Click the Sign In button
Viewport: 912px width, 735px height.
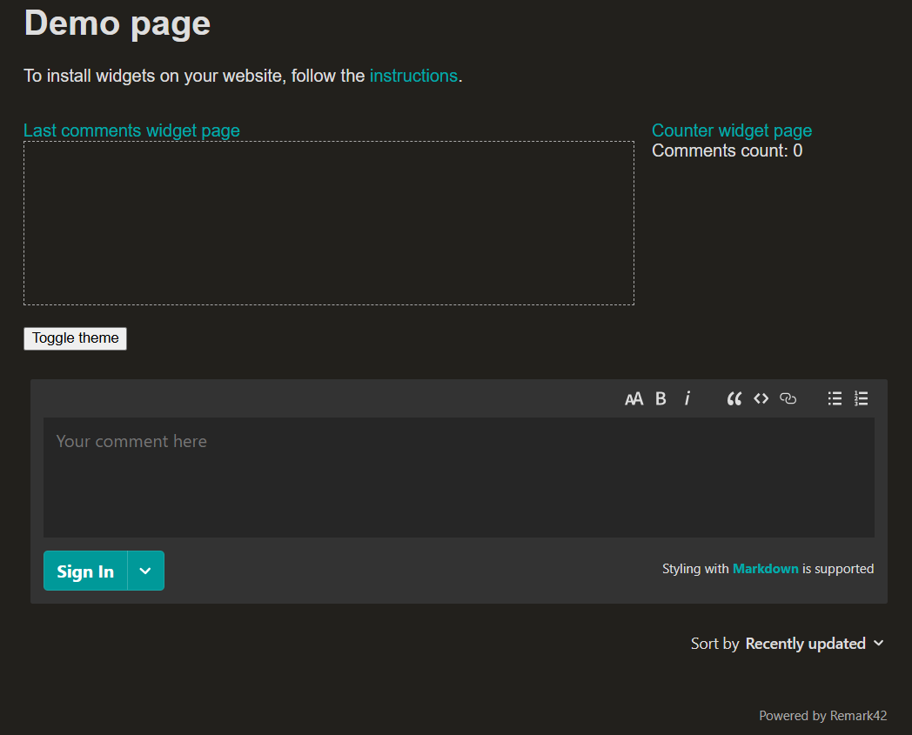[85, 571]
